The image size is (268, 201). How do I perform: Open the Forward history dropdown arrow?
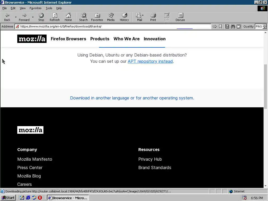point(33,17)
